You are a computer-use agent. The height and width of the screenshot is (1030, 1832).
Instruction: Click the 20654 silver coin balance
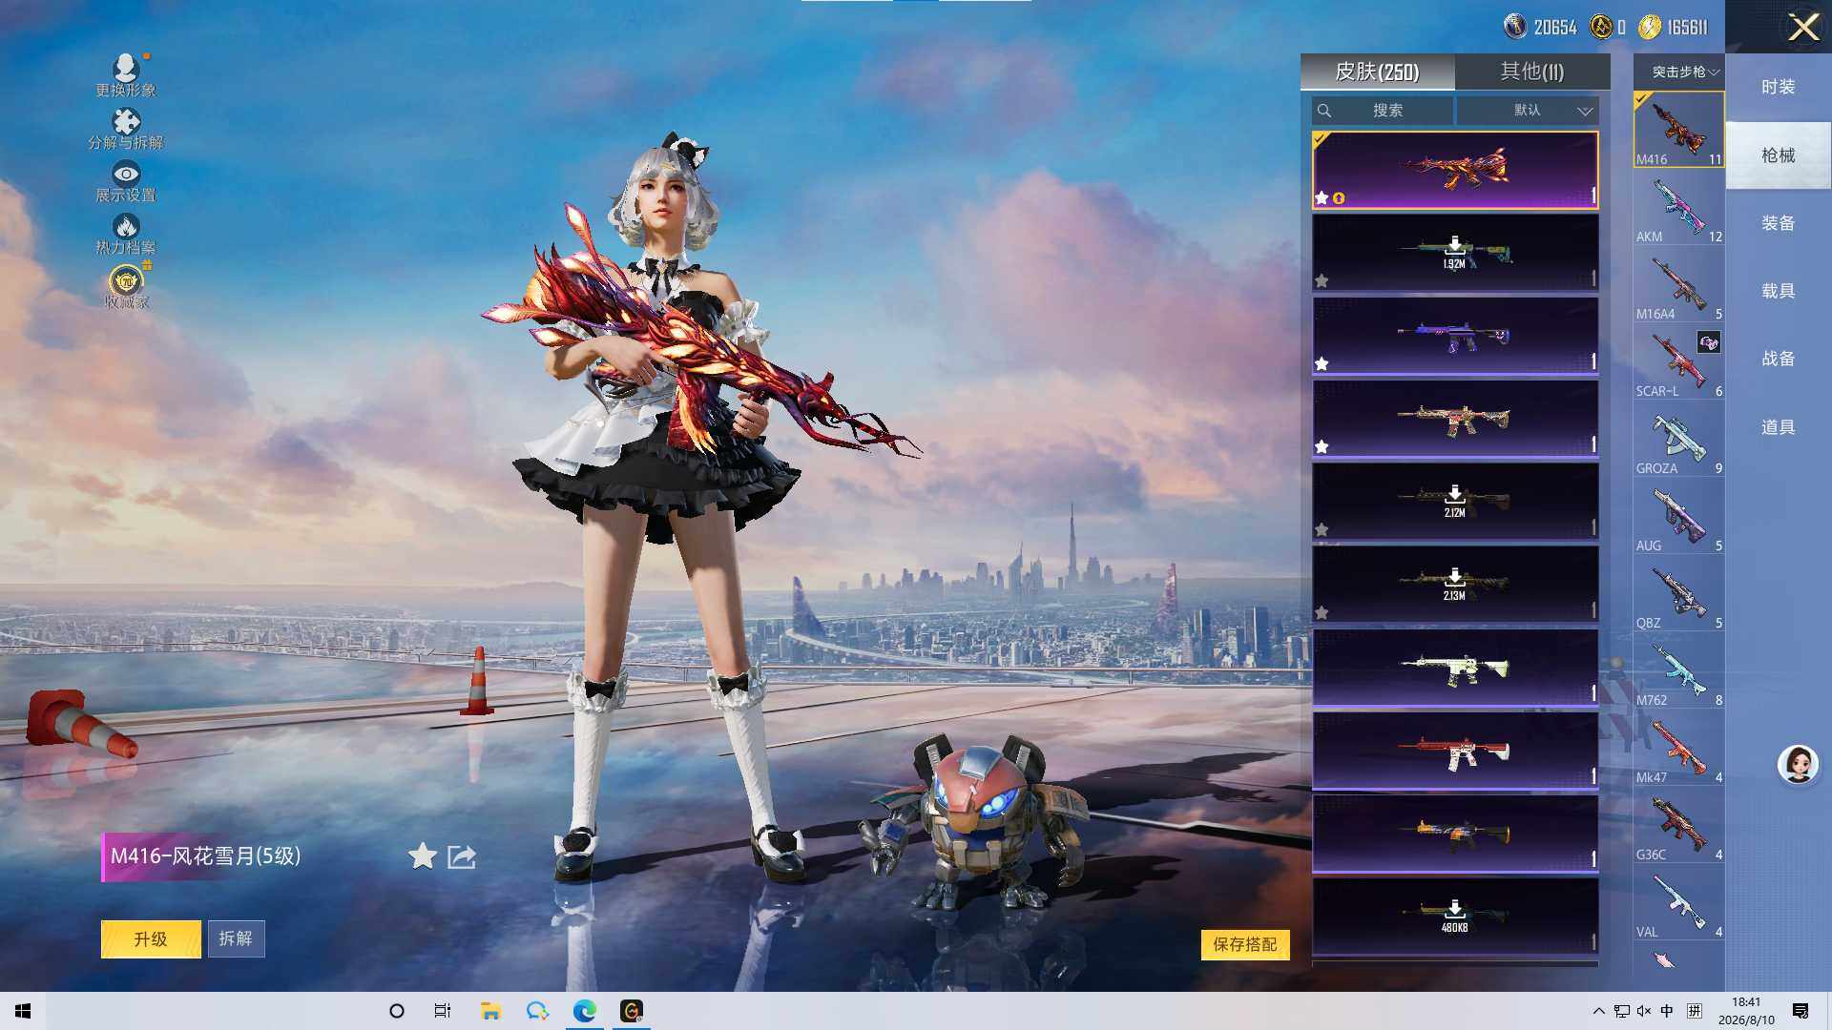[1541, 27]
